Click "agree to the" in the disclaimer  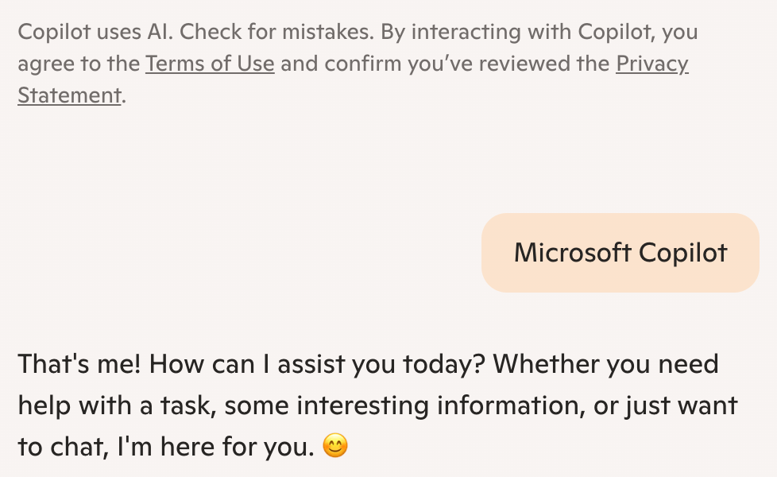[x=78, y=64]
